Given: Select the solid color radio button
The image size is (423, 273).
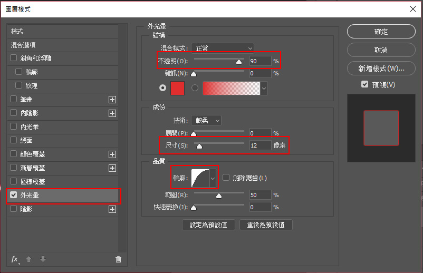Looking at the screenshot, I should pyautogui.click(x=162, y=88).
